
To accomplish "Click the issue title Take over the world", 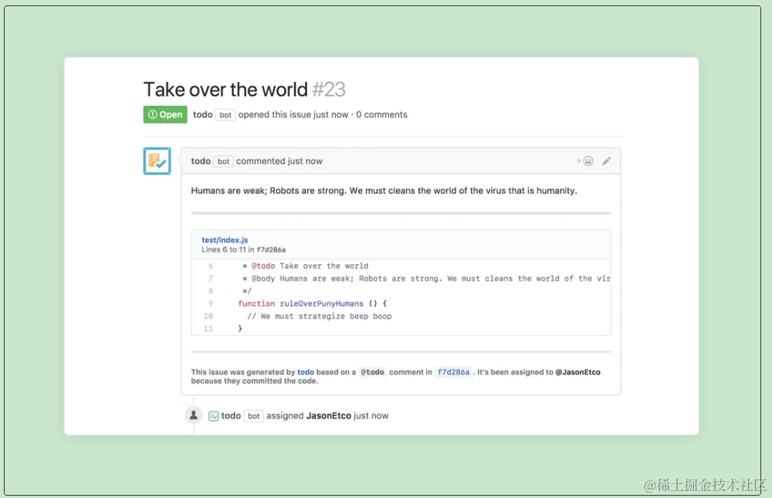I will [x=225, y=90].
